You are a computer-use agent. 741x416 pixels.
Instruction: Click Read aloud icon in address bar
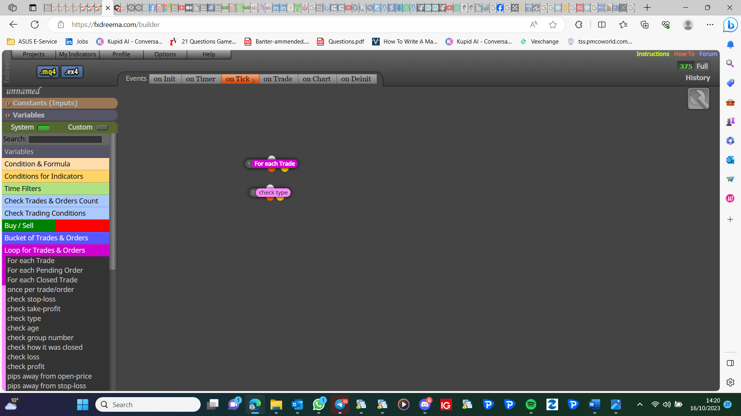(x=534, y=25)
